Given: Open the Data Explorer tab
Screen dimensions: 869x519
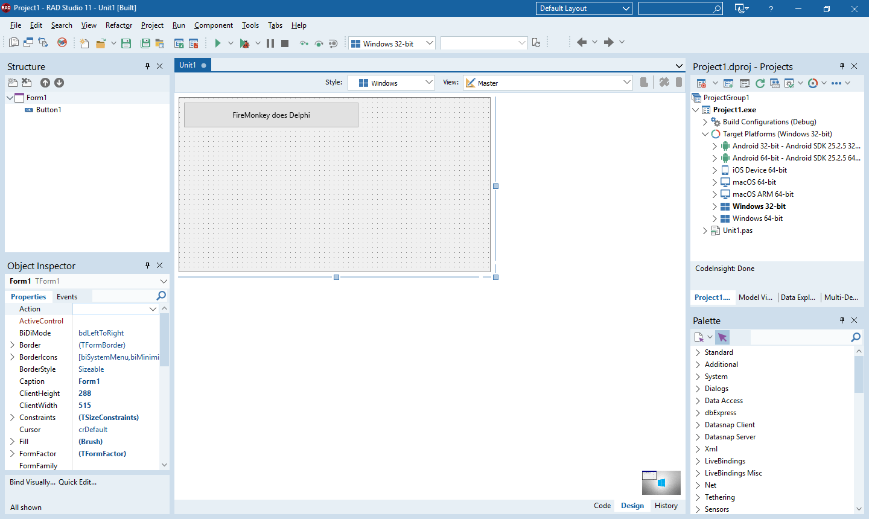Looking at the screenshot, I should coord(798,298).
